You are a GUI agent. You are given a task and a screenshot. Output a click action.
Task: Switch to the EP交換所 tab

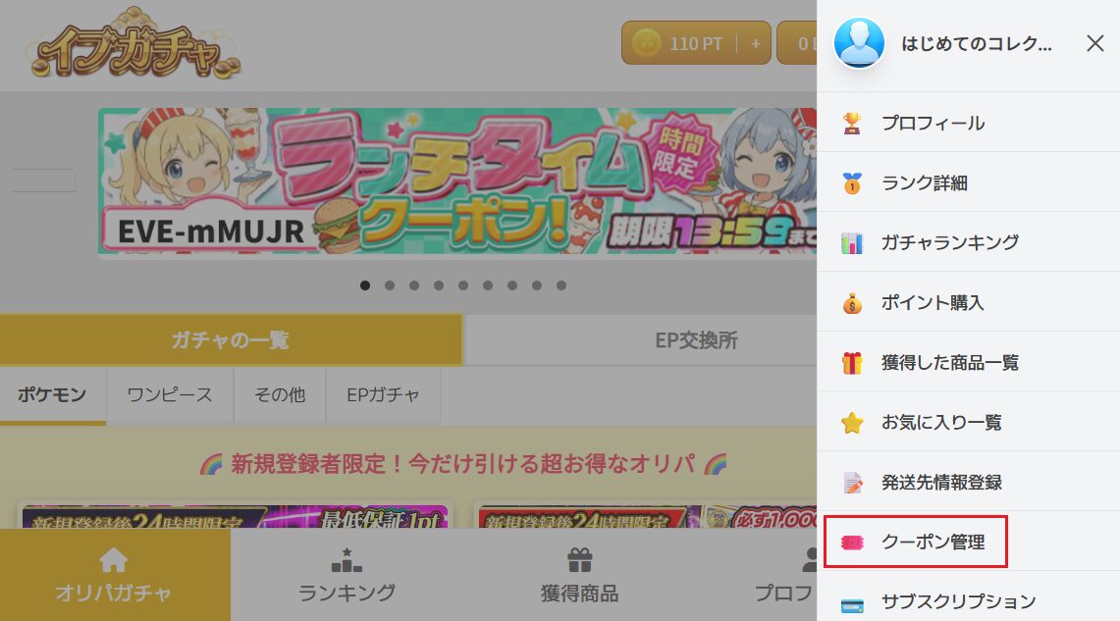tap(696, 340)
